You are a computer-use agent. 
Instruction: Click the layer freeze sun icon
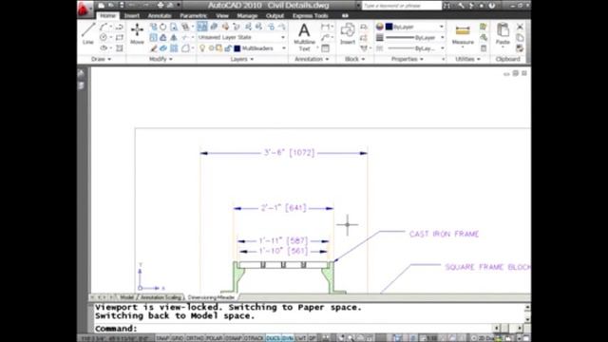211,48
